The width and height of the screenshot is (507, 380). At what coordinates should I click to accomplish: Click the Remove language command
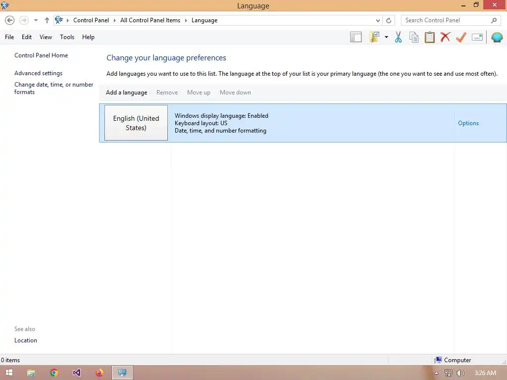(x=167, y=93)
